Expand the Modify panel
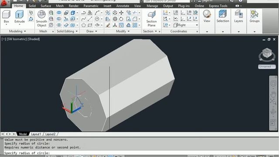The height and width of the screenshot is (157, 279). (123, 31)
